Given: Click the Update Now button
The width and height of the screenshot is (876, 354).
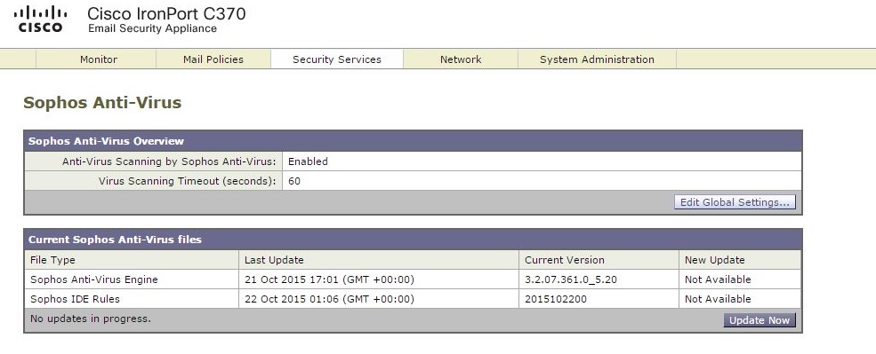Looking at the screenshot, I should pos(759,320).
